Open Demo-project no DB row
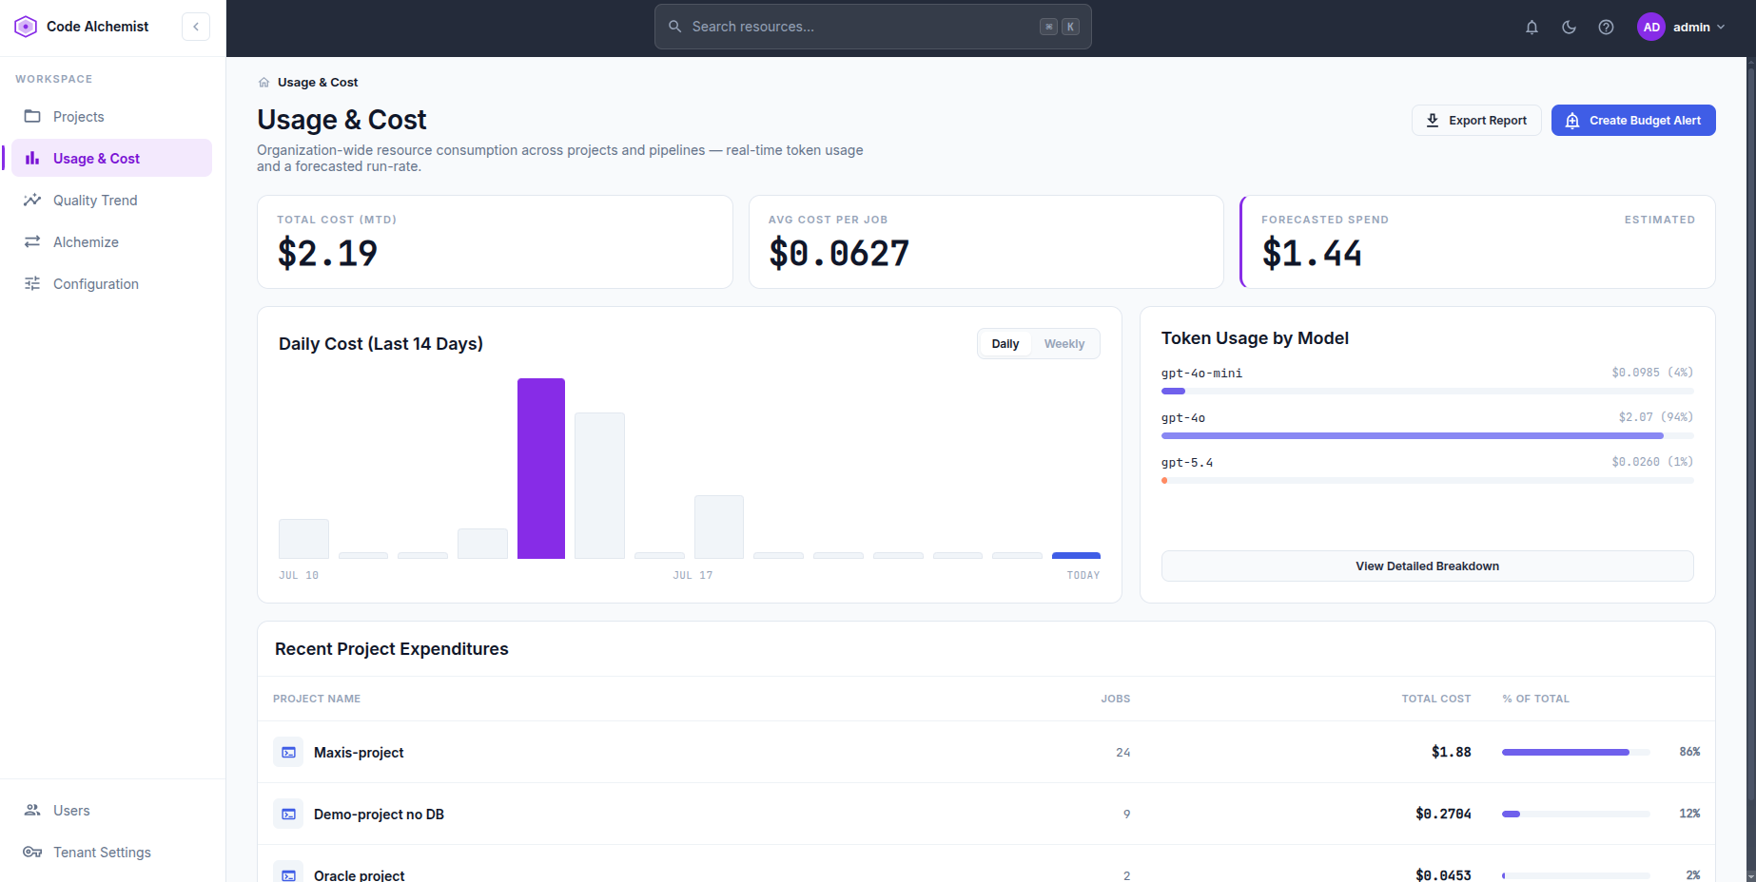The height and width of the screenshot is (882, 1756). (985, 814)
